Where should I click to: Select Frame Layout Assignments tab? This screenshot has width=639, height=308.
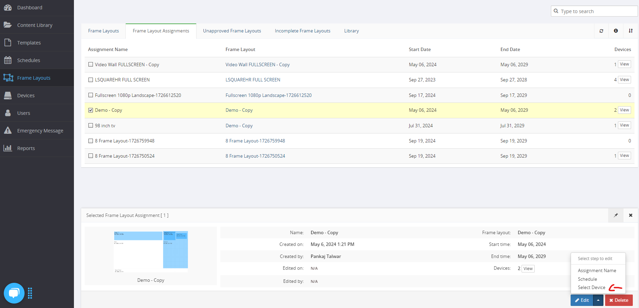click(x=161, y=31)
